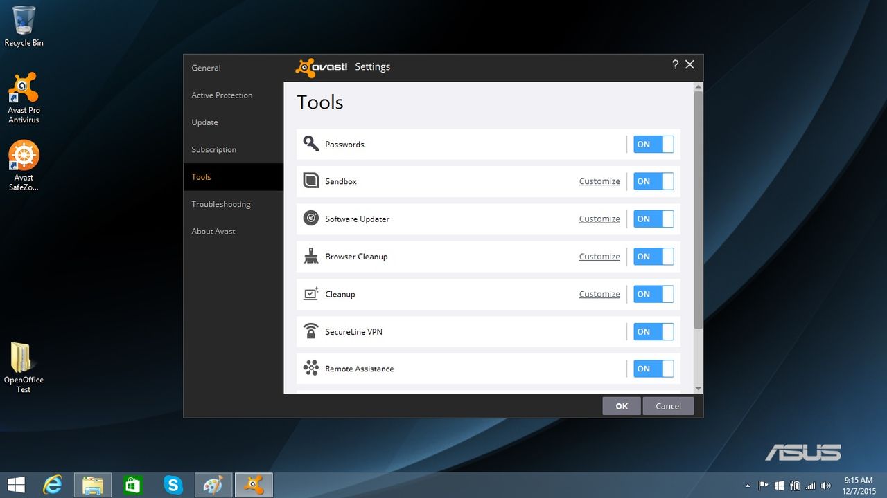
Task: Open the General settings tab
Action: (234, 68)
